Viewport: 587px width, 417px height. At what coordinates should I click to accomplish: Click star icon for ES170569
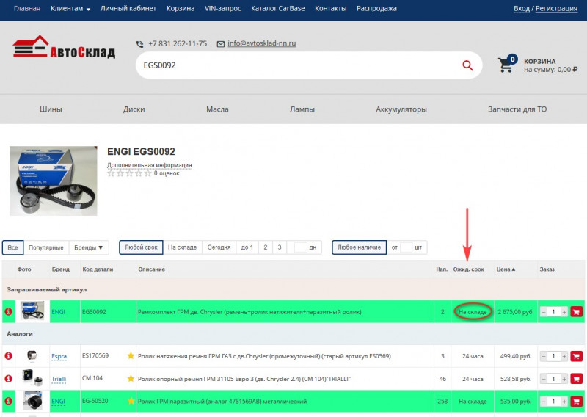click(131, 355)
